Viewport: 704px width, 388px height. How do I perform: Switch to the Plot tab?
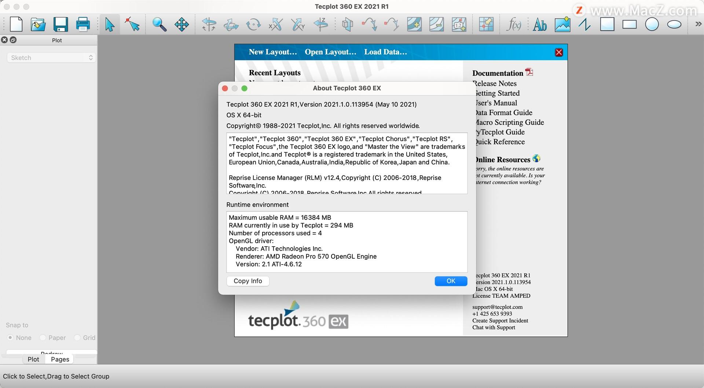pyautogui.click(x=33, y=359)
